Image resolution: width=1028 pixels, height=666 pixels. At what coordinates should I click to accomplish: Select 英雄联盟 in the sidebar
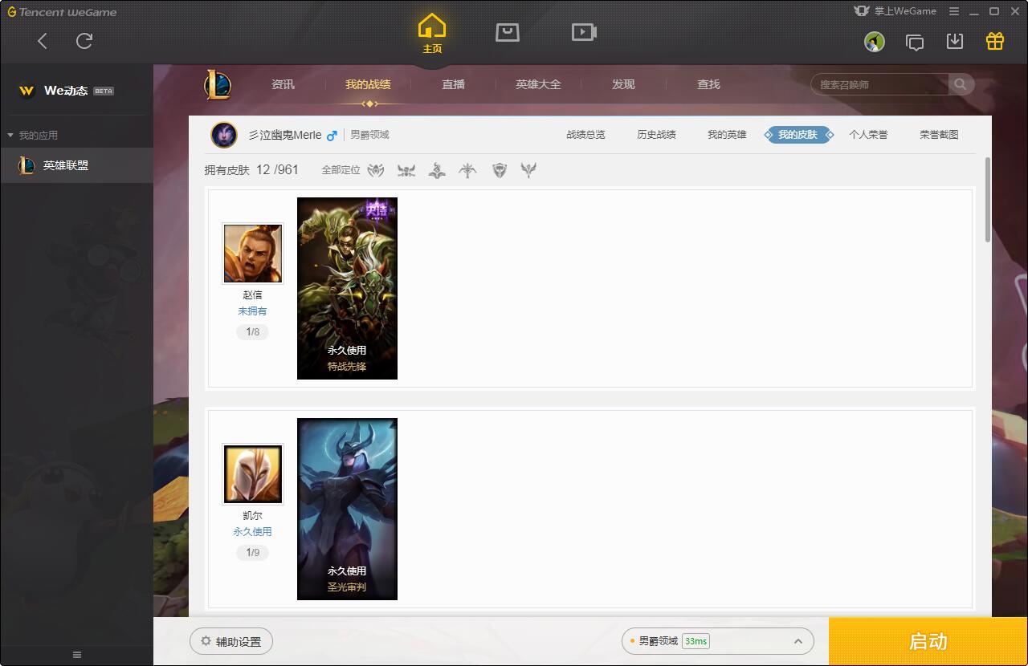[66, 165]
